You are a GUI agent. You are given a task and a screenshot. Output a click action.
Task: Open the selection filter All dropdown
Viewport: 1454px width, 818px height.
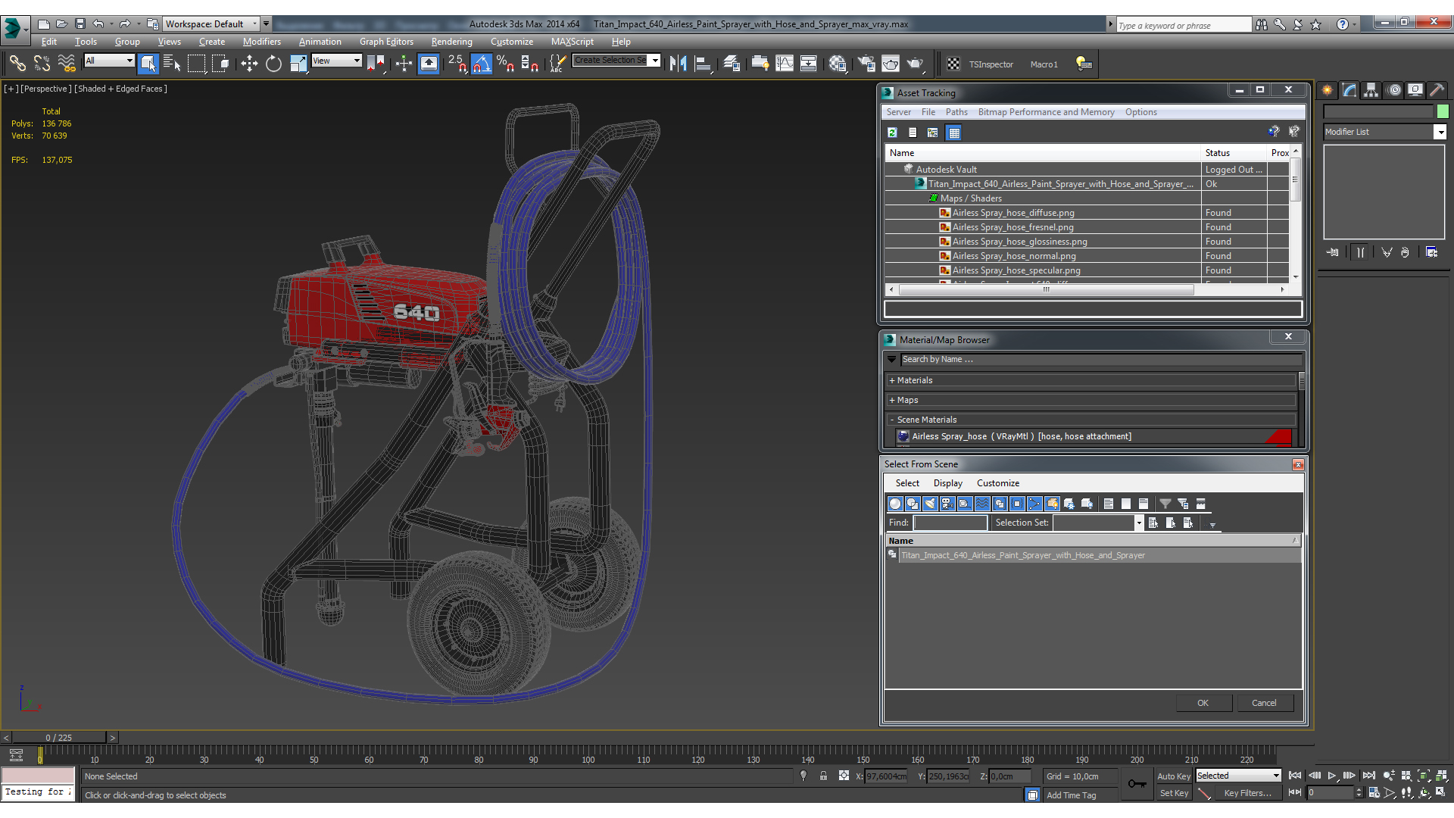coord(109,61)
